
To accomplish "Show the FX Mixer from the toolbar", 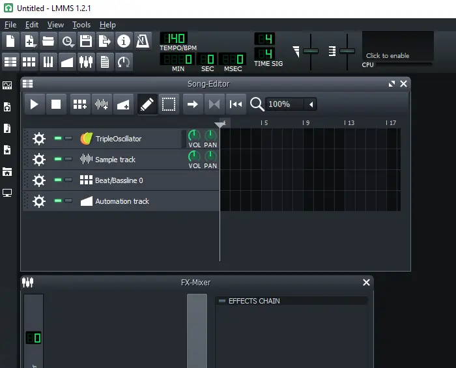I will pos(86,62).
